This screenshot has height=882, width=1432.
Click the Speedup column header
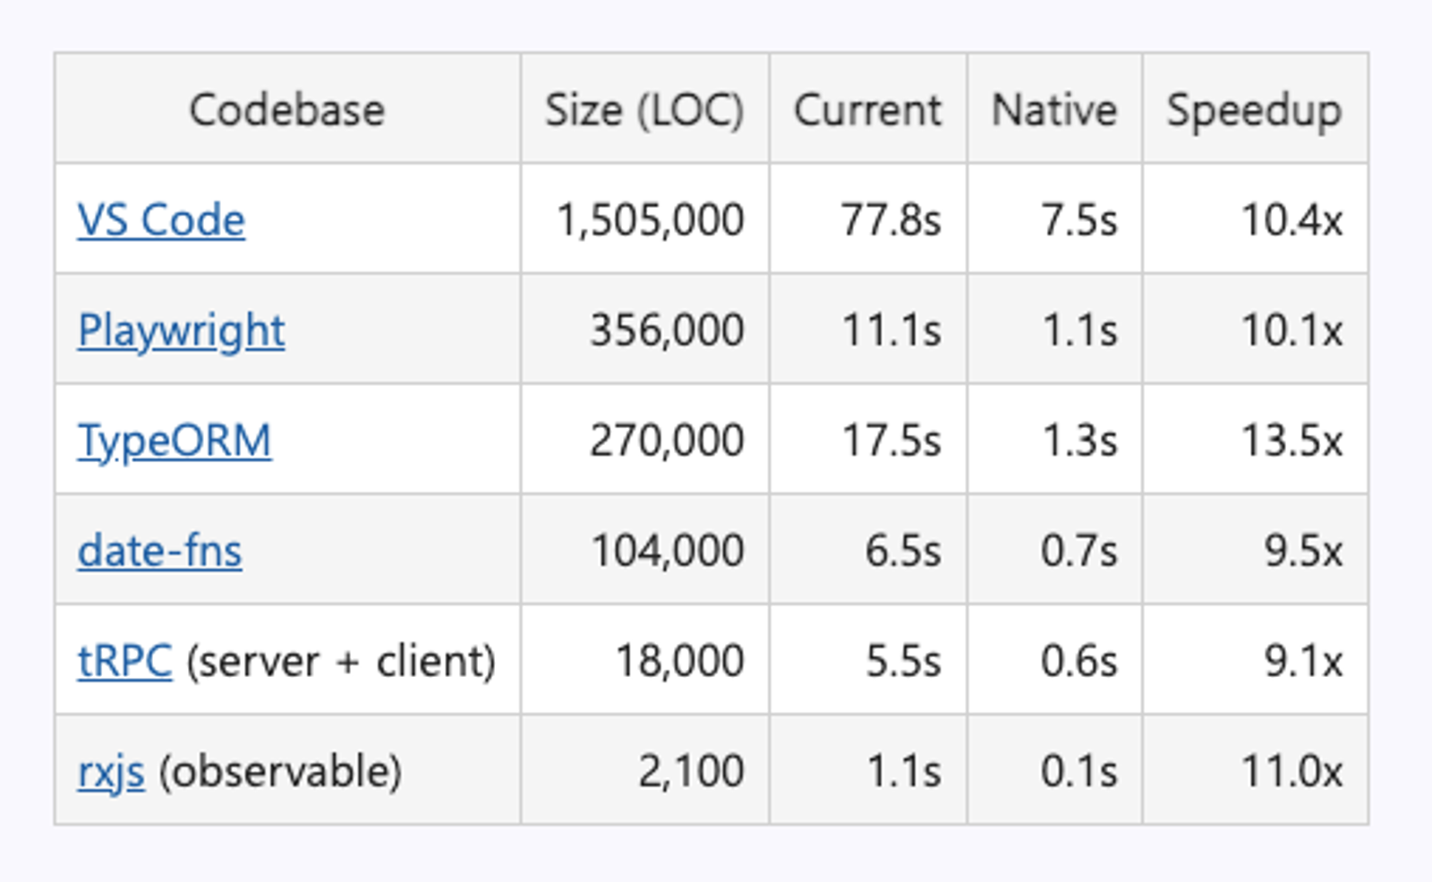pyautogui.click(x=1255, y=109)
